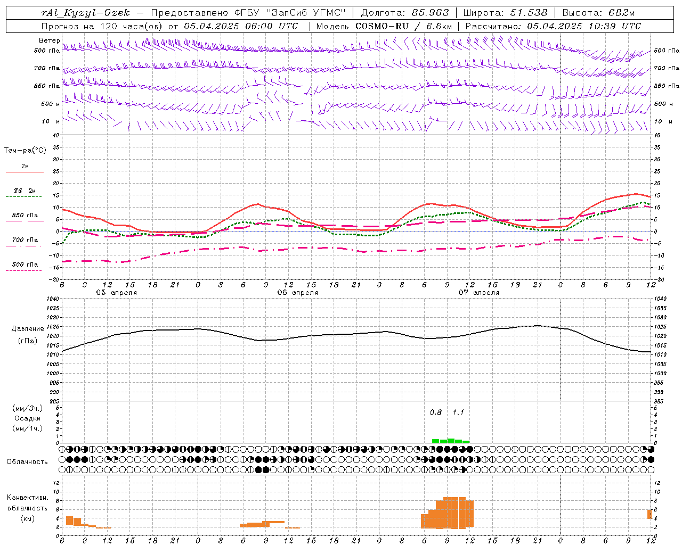Click the Высота: 682м value
Viewport: 682px width, 545px height.
point(598,13)
